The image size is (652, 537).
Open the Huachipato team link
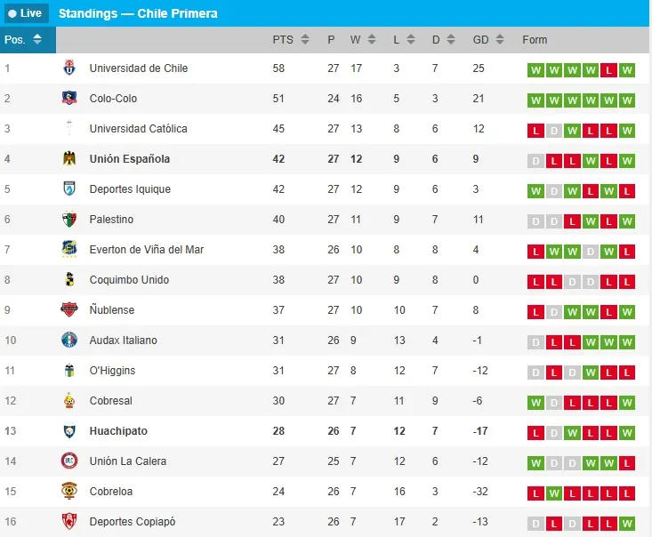(118, 431)
